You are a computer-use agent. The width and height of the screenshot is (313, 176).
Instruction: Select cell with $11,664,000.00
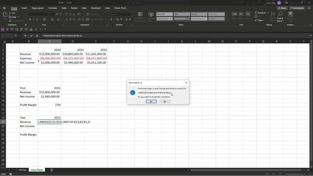tap(96, 54)
